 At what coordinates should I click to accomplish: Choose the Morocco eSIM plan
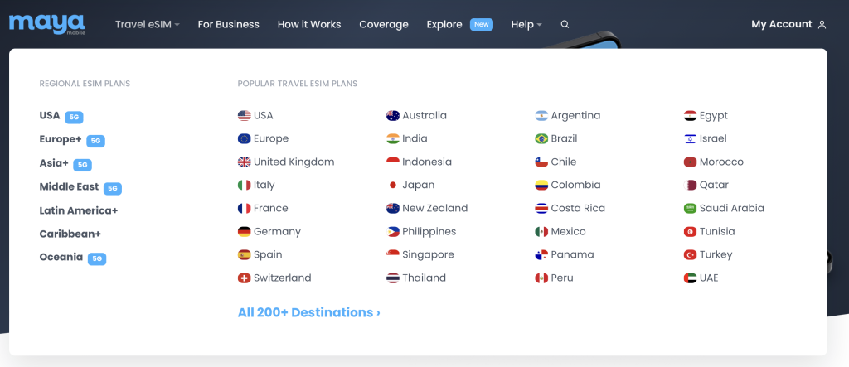pos(714,162)
